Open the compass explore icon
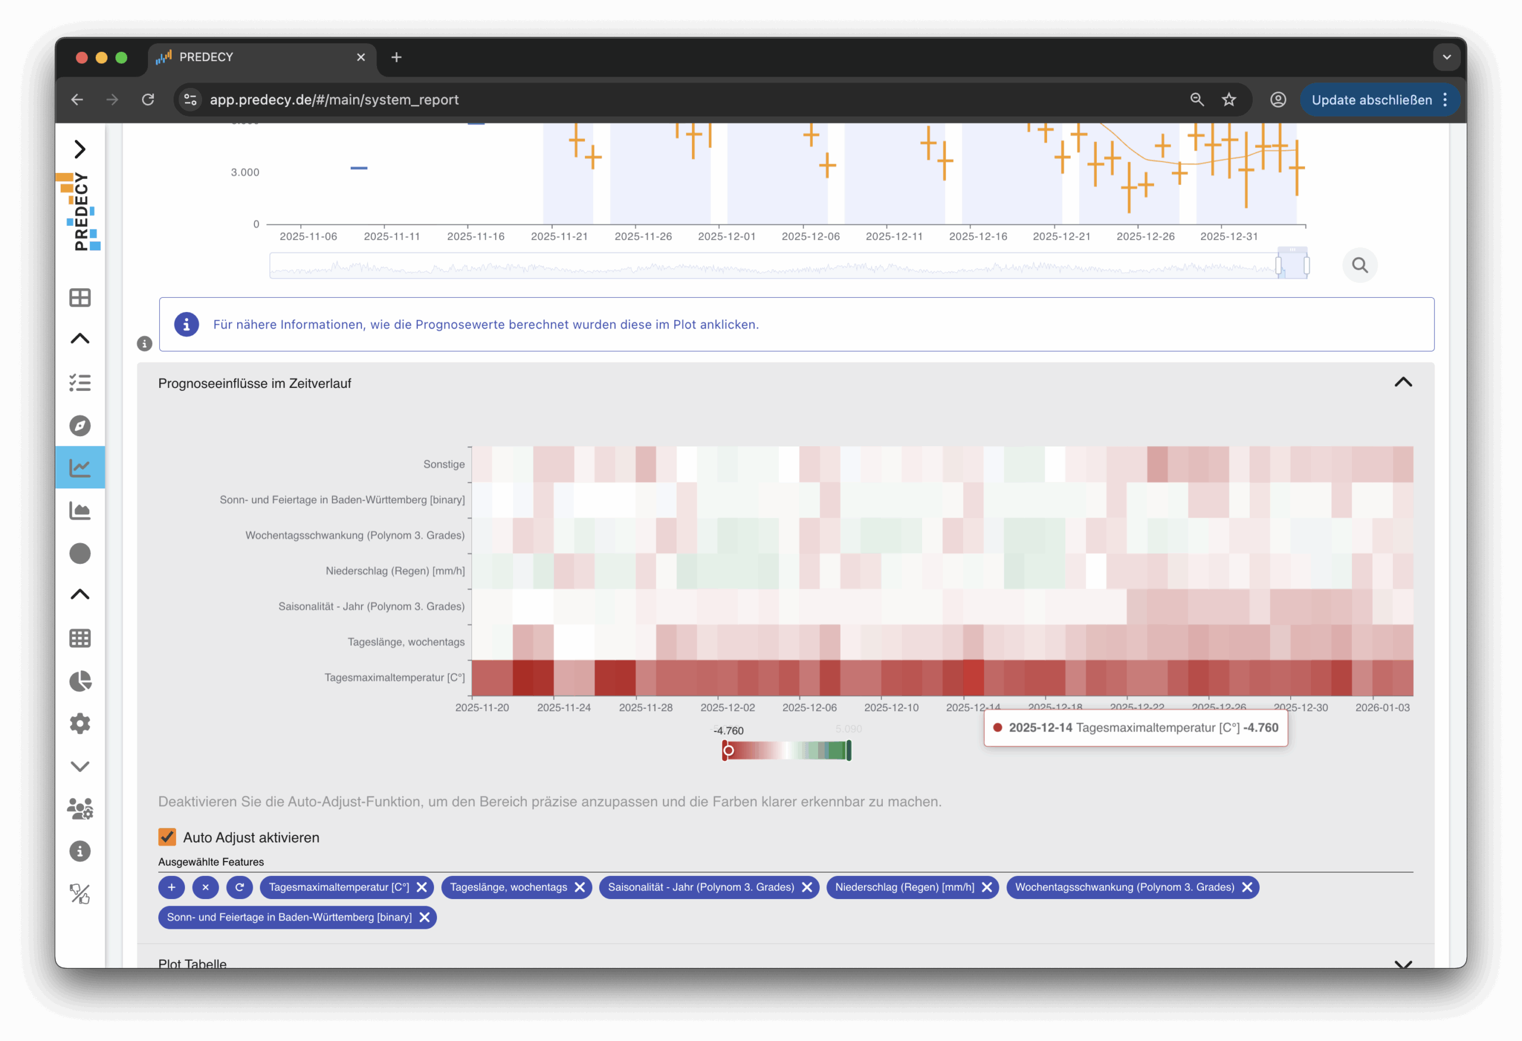This screenshot has height=1041, width=1522. point(80,425)
